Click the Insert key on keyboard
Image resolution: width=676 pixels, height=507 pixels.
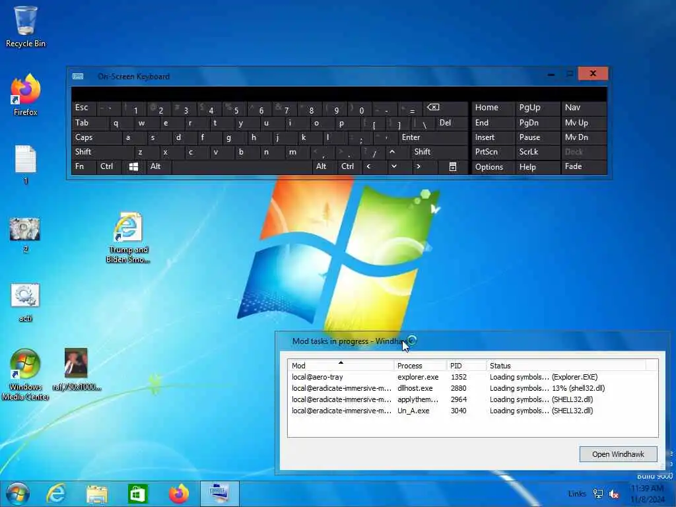click(493, 137)
